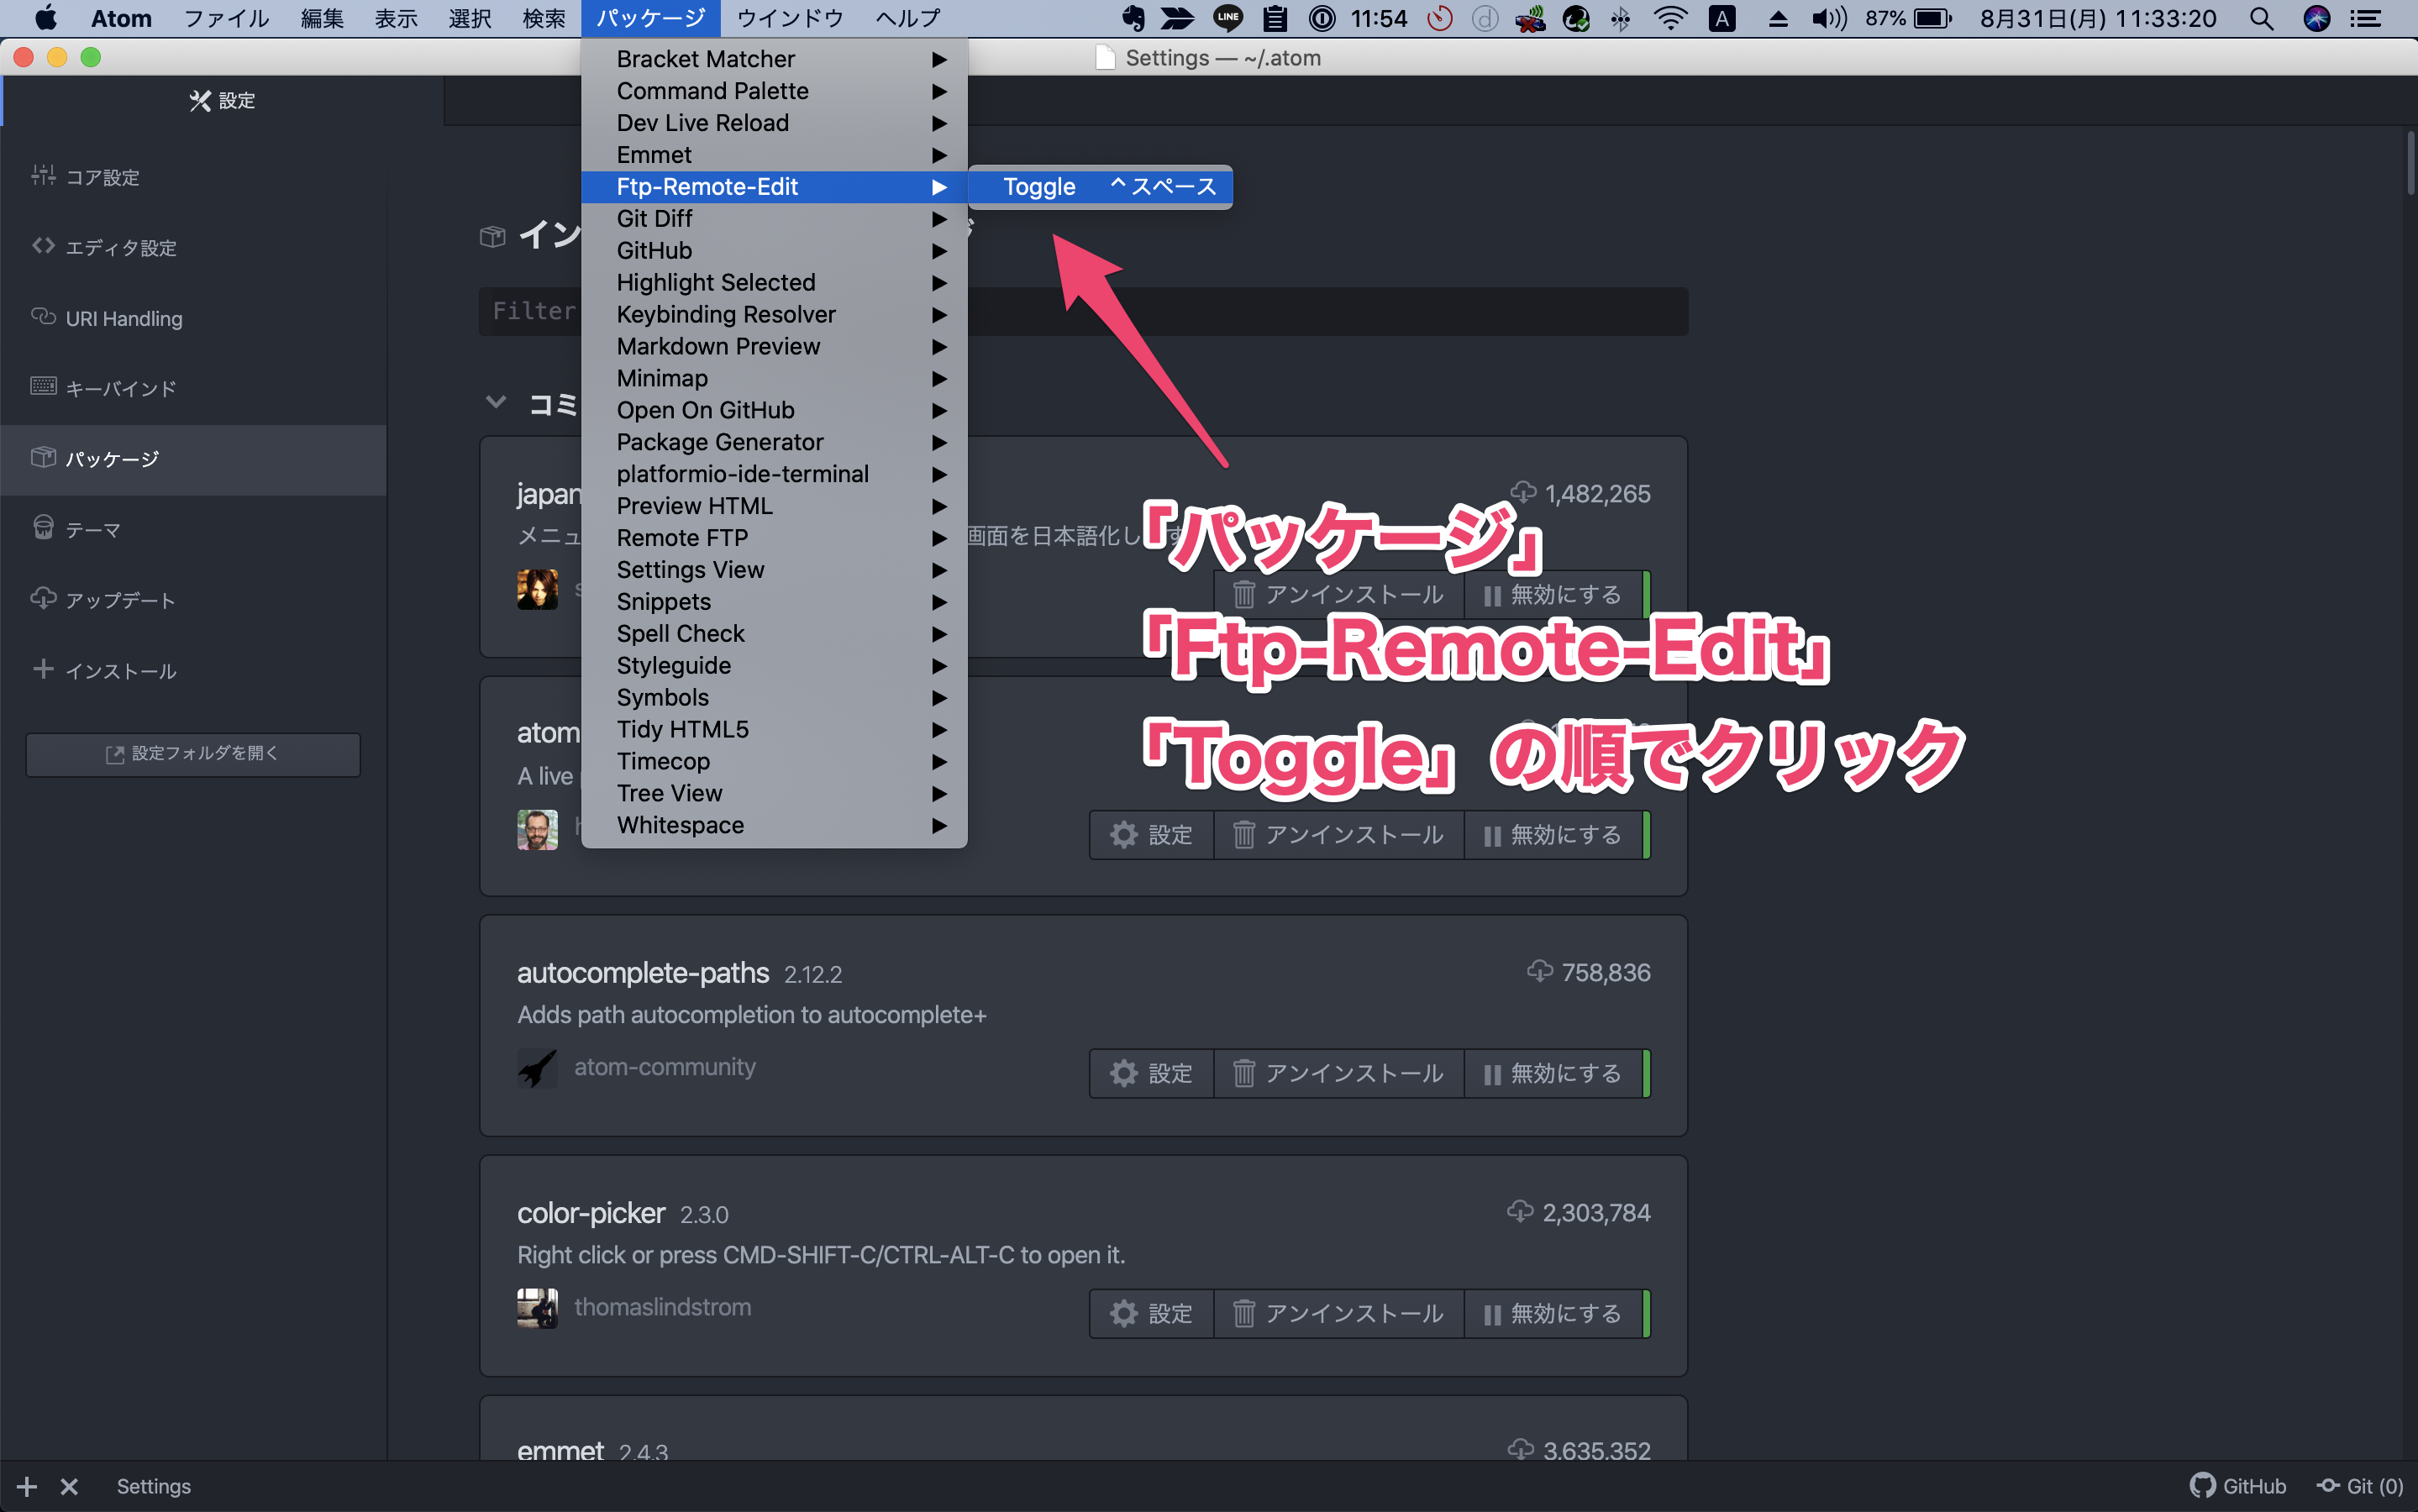The width and height of the screenshot is (2418, 1512).
Task: Click 無効にする for the atom package
Action: click(x=1553, y=835)
